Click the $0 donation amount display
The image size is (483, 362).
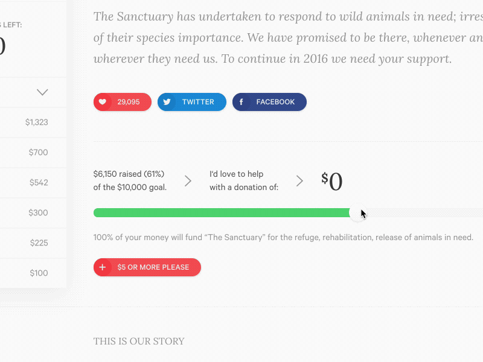pyautogui.click(x=331, y=180)
